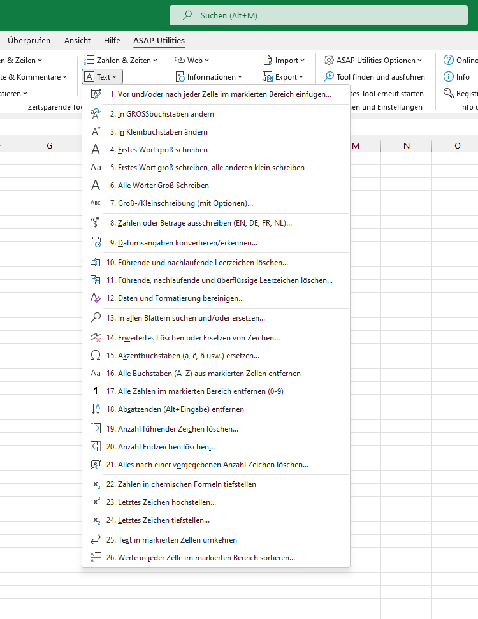
Task: Click the omega icon for Akzentbuchstaben ersetzen
Action: 96,355
